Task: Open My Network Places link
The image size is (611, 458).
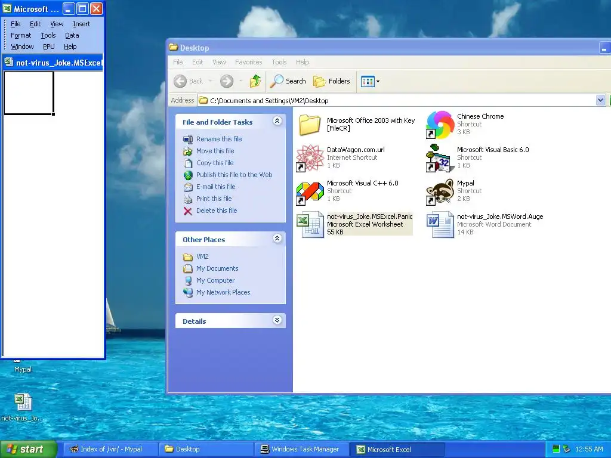Action: pos(223,292)
